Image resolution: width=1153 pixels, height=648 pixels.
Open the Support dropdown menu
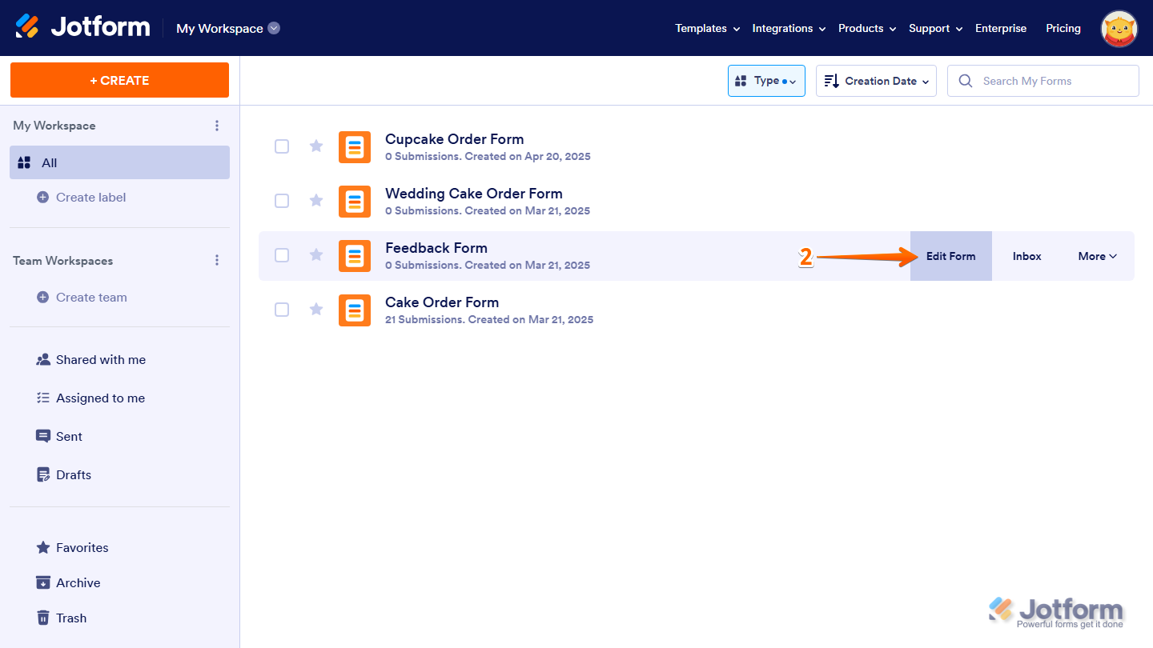(x=935, y=28)
